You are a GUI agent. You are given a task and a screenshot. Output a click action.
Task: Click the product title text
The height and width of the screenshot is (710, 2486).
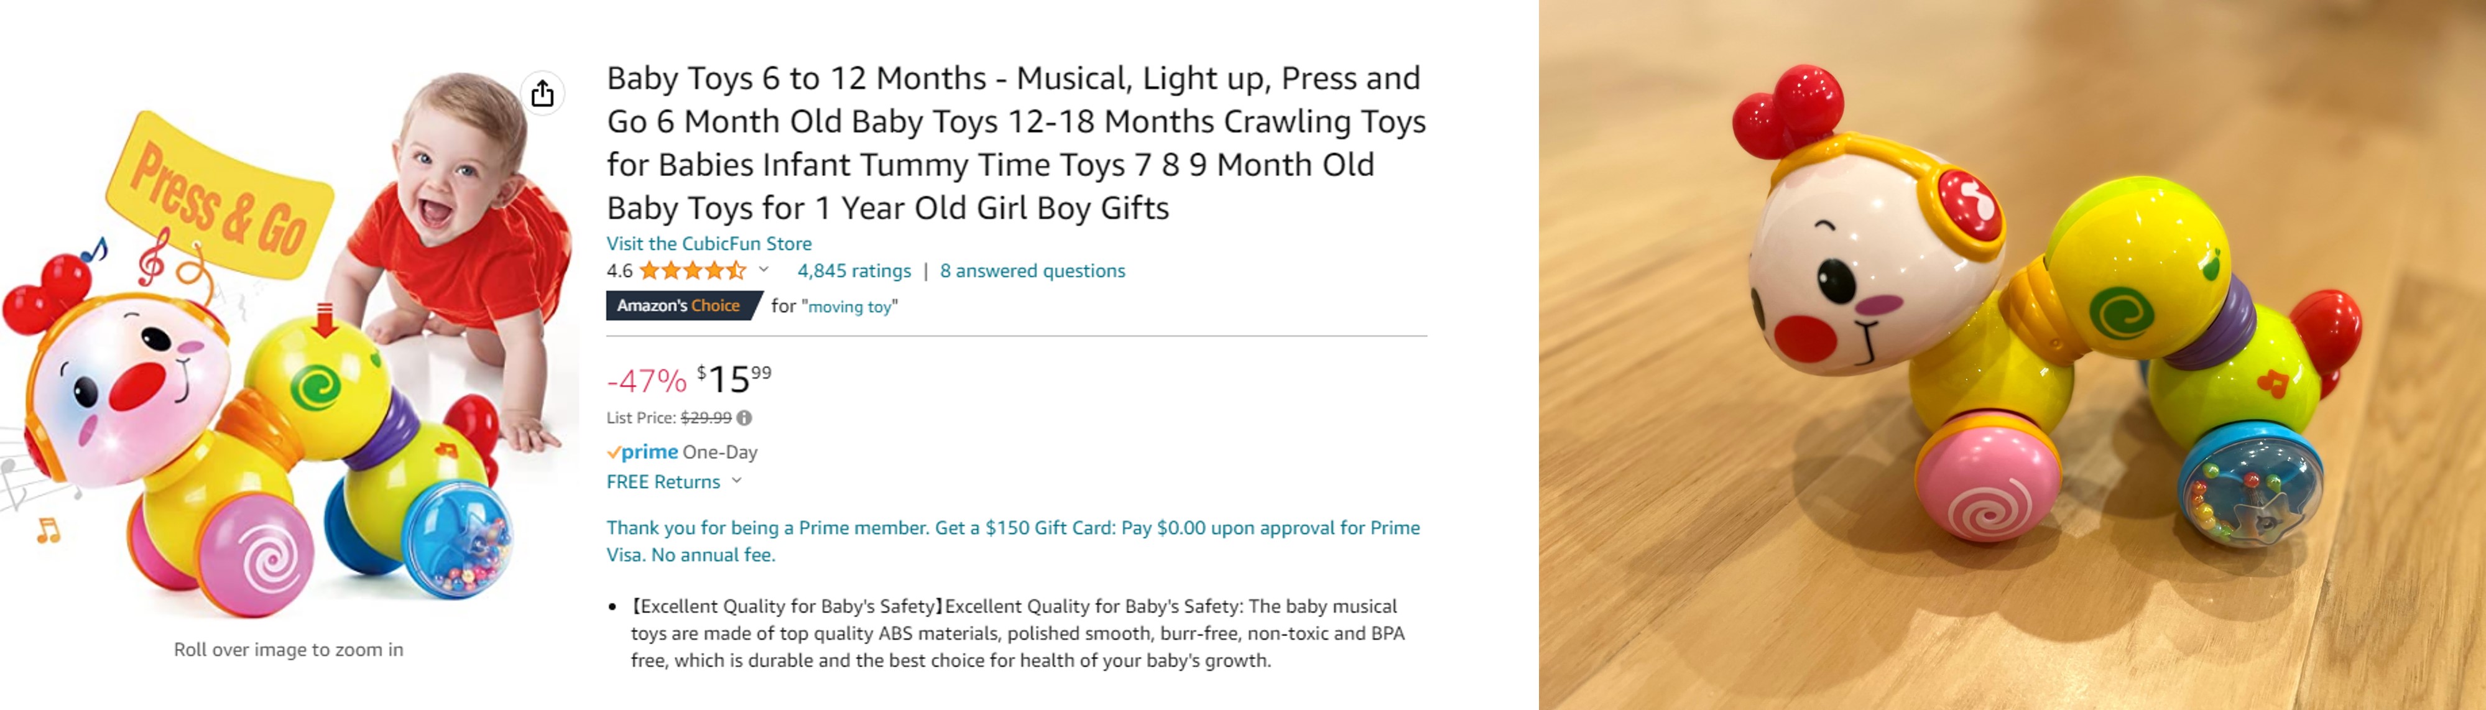click(1016, 143)
